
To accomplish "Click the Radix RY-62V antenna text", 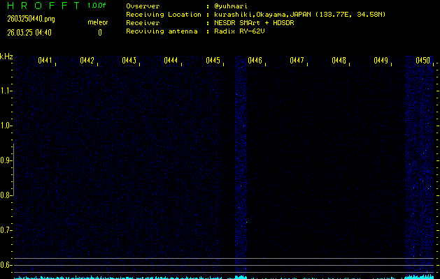I will [239, 31].
